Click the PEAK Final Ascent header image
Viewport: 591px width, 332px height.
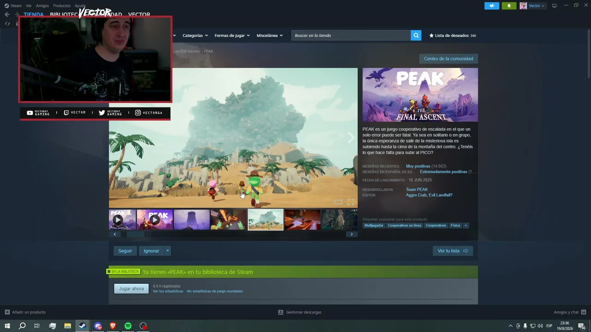click(420, 95)
